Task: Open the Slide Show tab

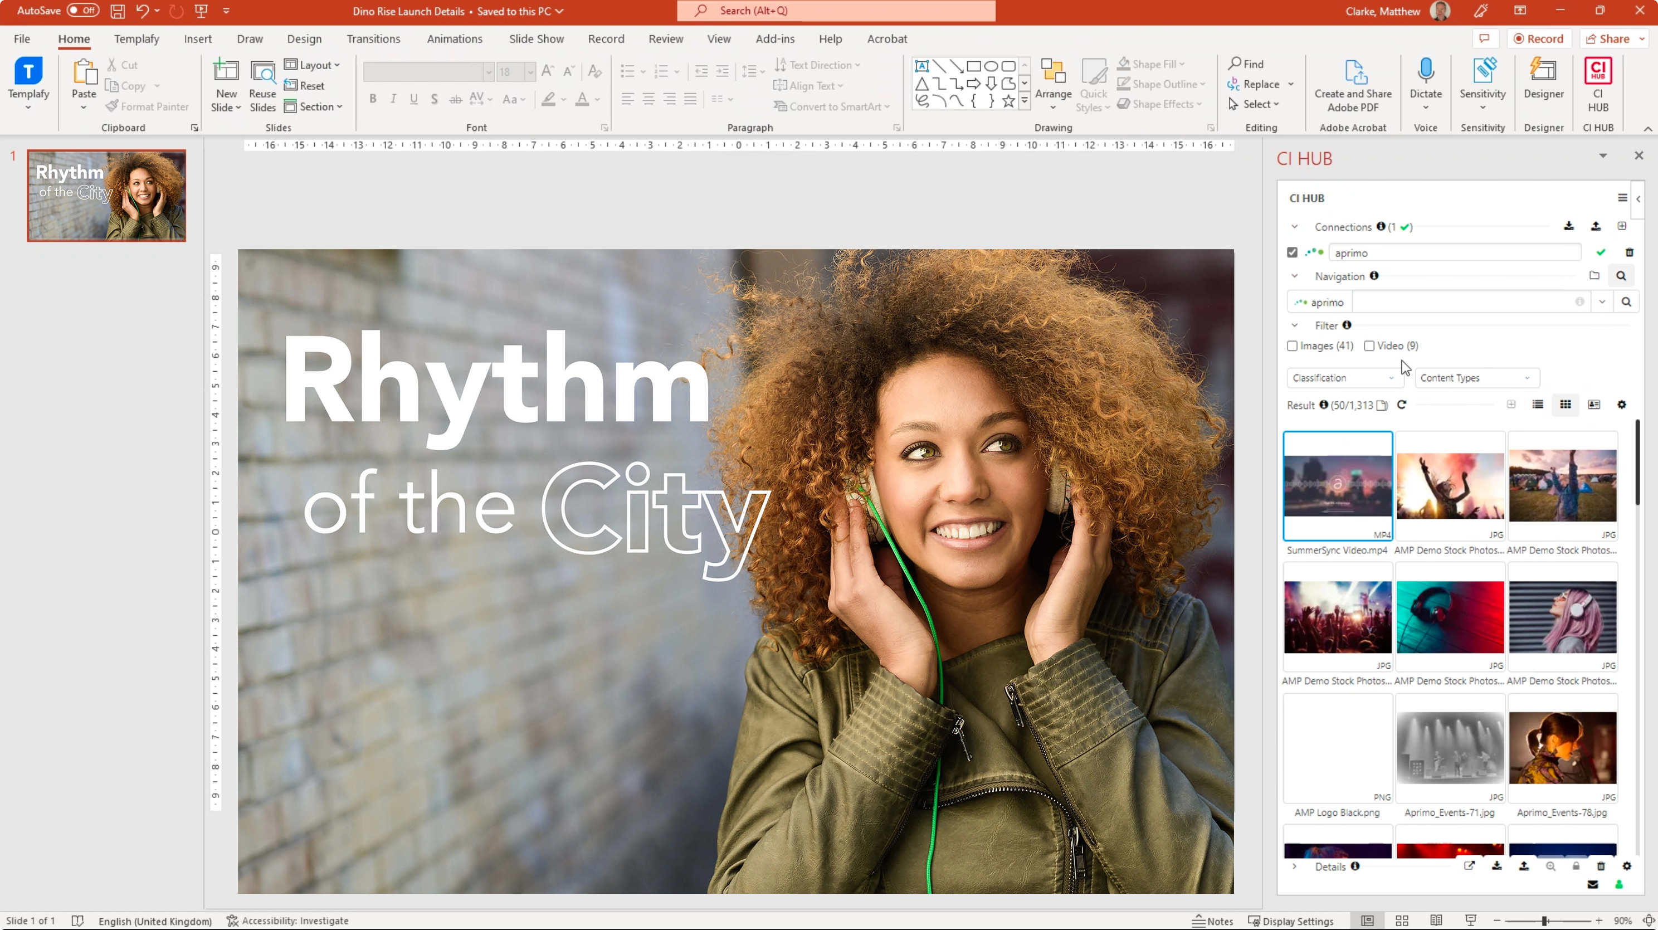Action: (536, 38)
